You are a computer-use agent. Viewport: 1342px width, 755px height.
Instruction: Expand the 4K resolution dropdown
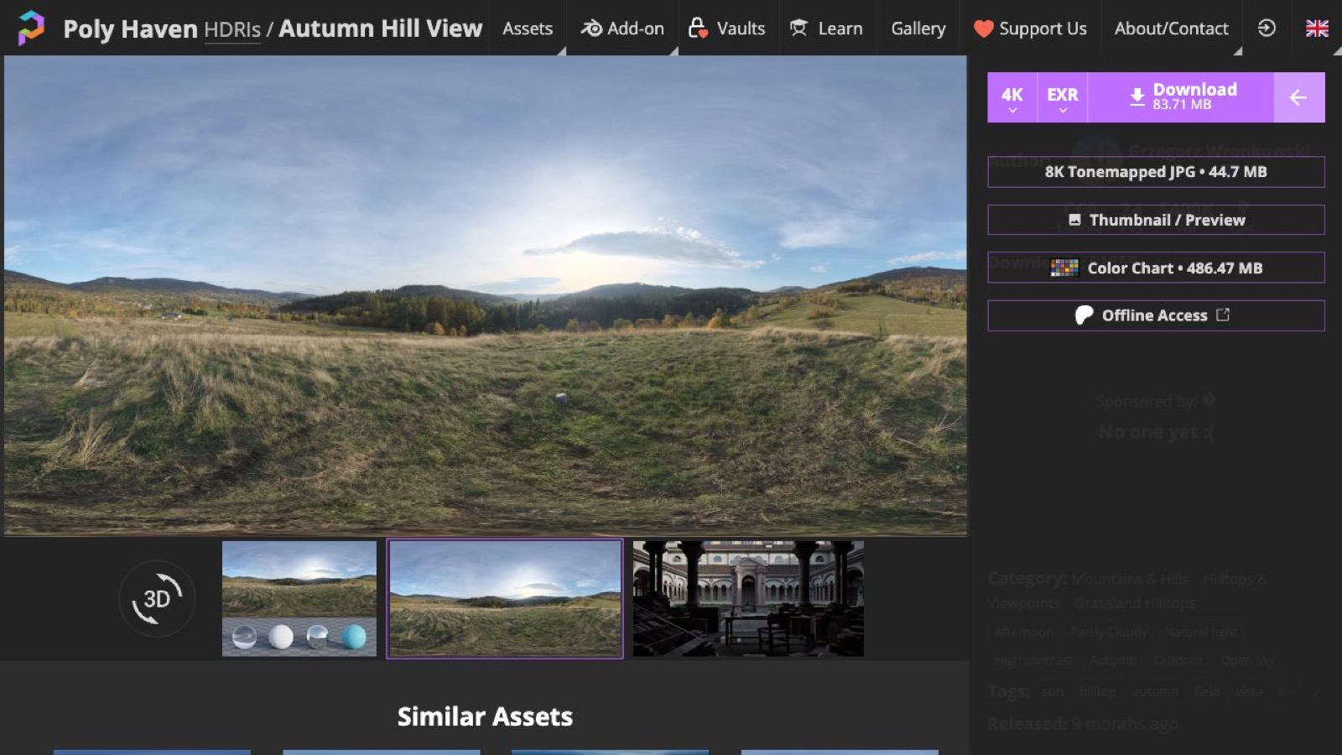pos(1012,97)
